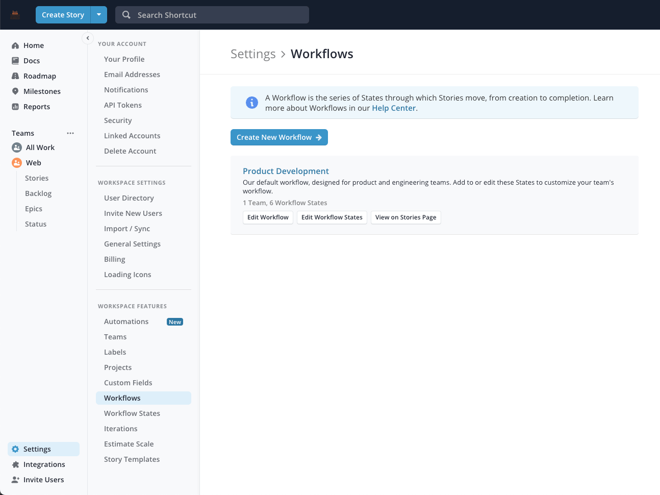Go to Invite New Users page

(x=133, y=213)
